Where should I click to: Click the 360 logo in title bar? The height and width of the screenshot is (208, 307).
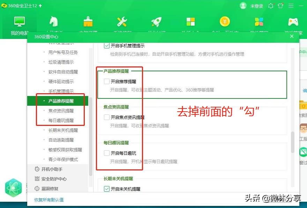coord(4,6)
